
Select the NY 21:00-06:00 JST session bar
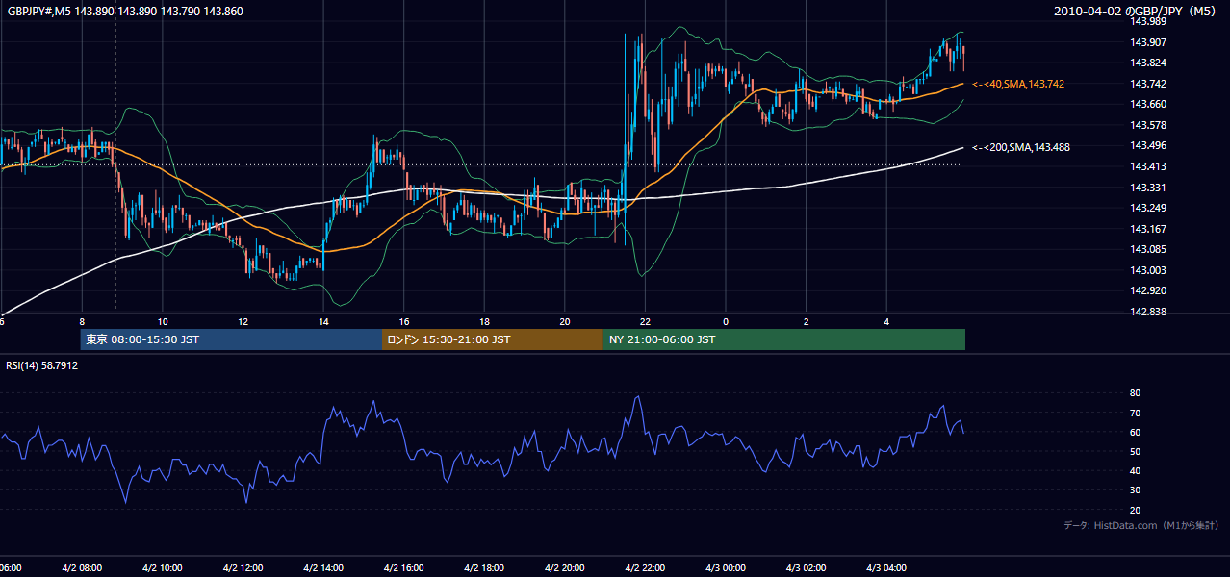point(784,339)
